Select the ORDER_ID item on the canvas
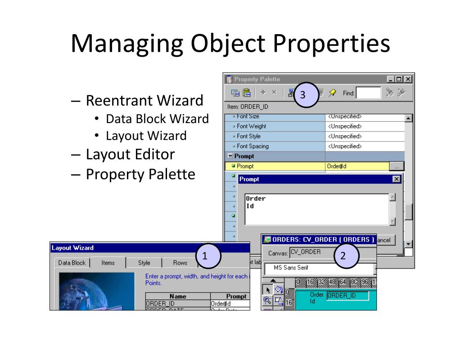The height and width of the screenshot is (345, 461). tap(348, 296)
